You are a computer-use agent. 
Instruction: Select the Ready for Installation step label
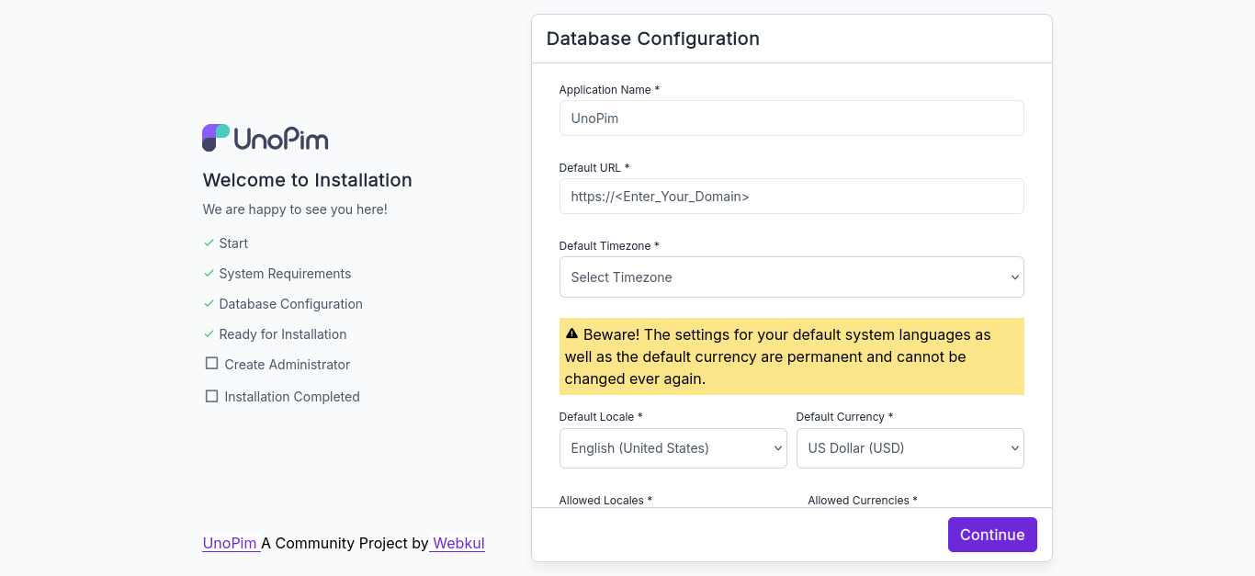(x=283, y=334)
